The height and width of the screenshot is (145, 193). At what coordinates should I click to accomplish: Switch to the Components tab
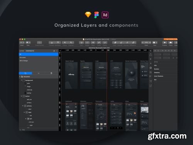click(x=30, y=51)
